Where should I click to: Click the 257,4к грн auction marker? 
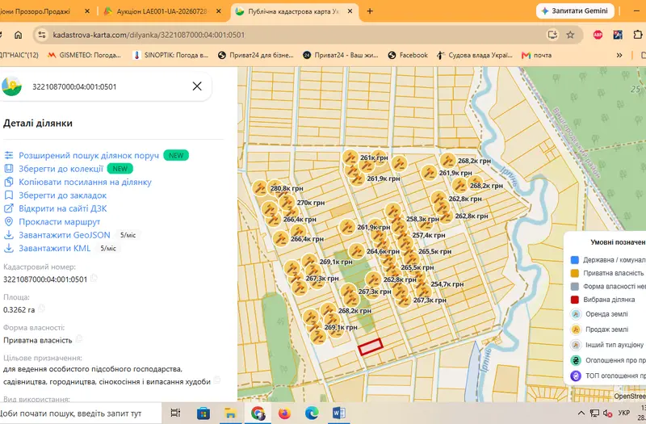pos(400,227)
